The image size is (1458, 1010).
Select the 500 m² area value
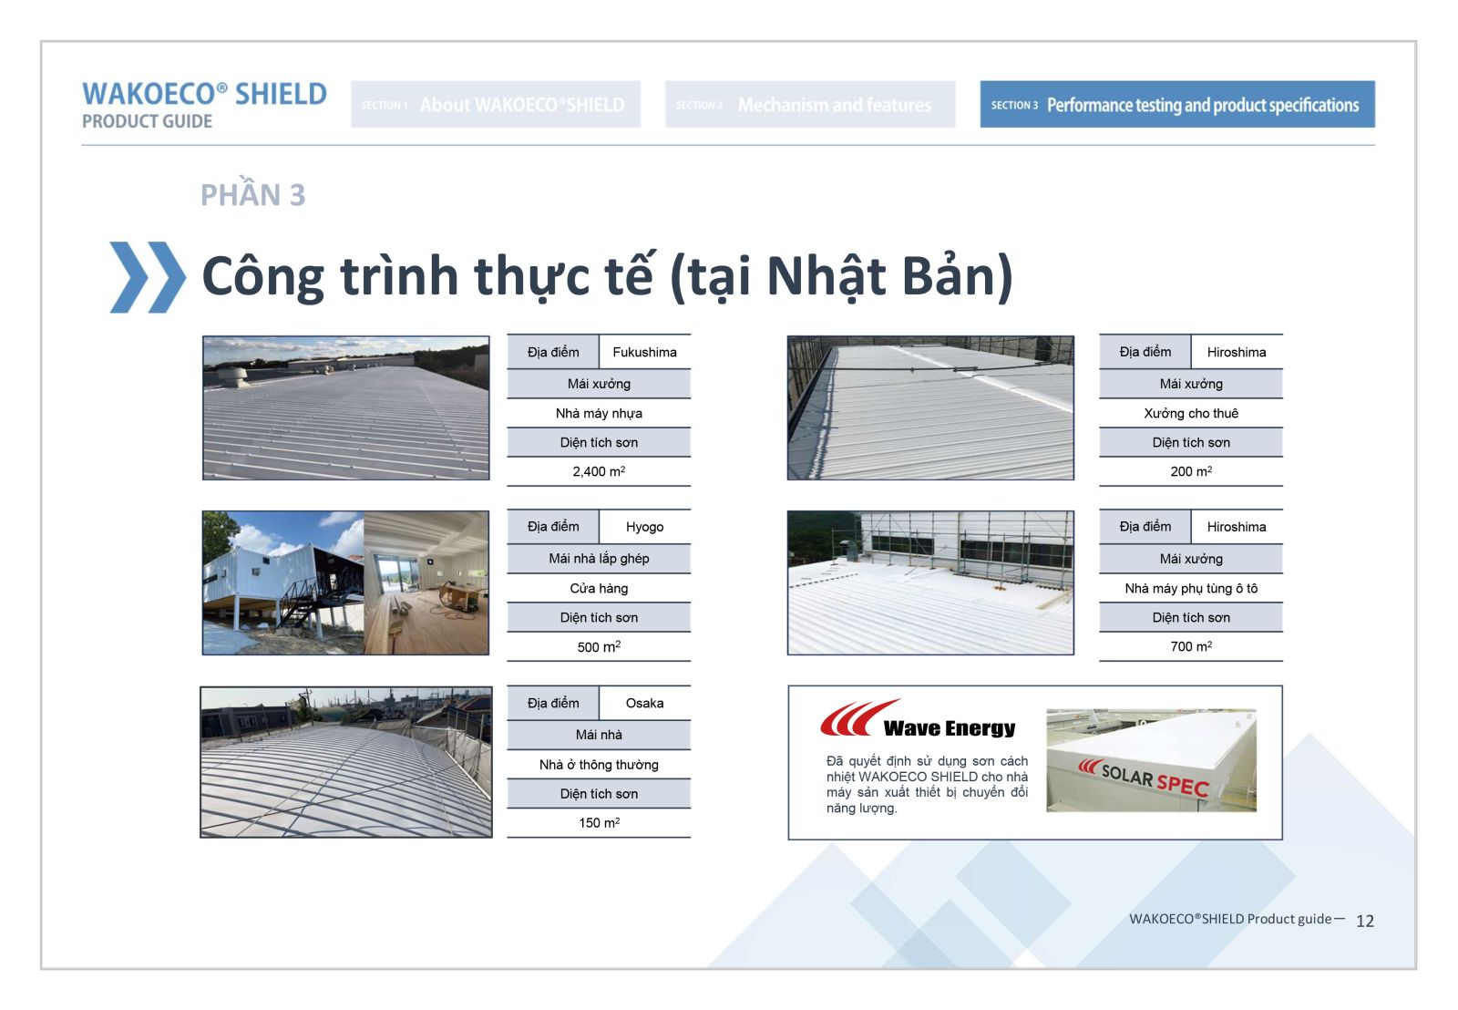pos(599,646)
